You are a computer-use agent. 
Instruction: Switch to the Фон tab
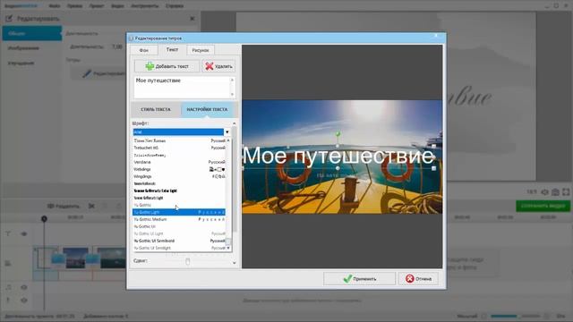click(144, 50)
